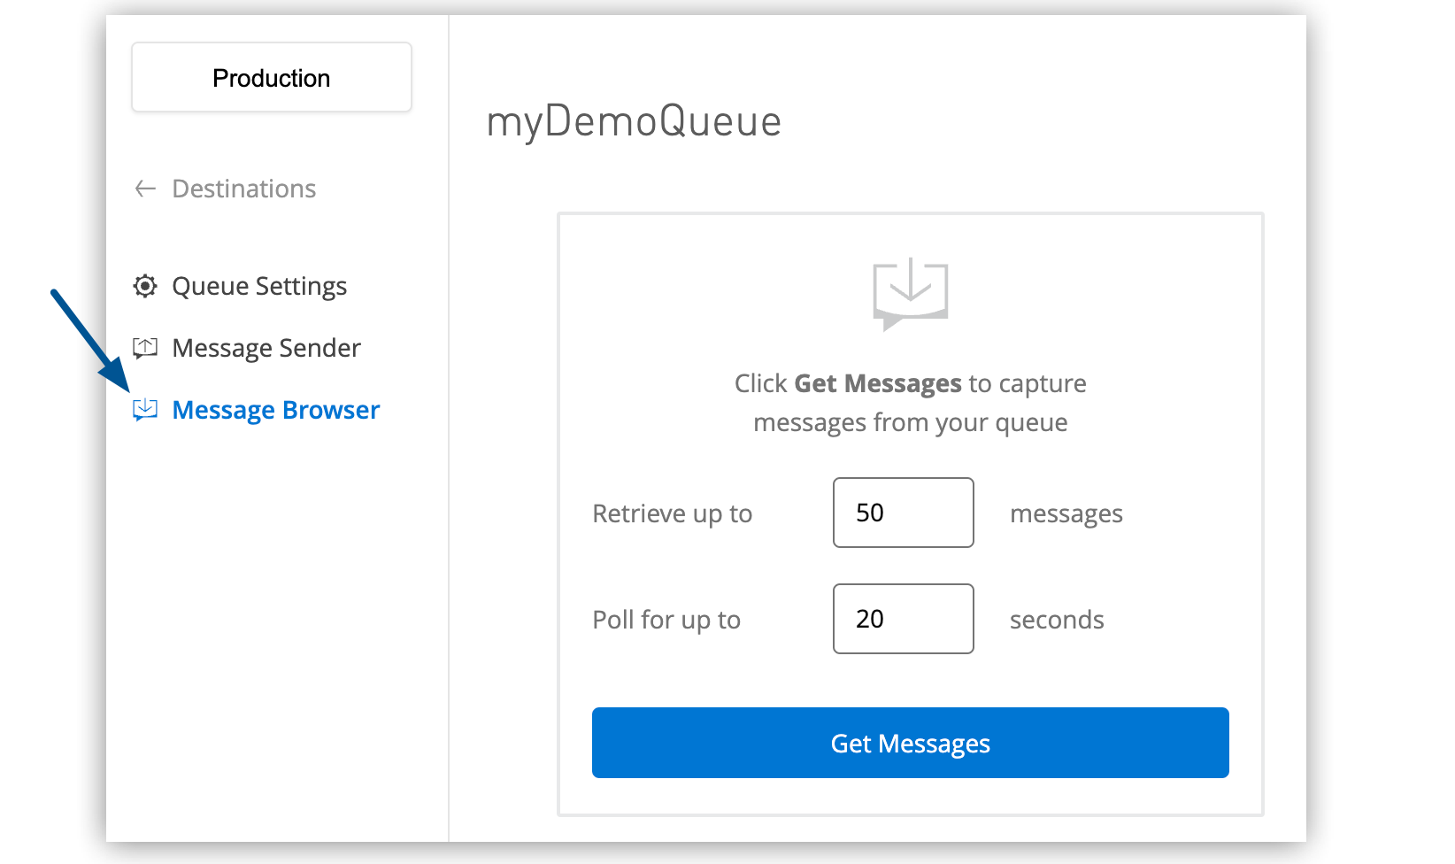
Task: Open the Queue Settings menu item
Action: click(259, 286)
